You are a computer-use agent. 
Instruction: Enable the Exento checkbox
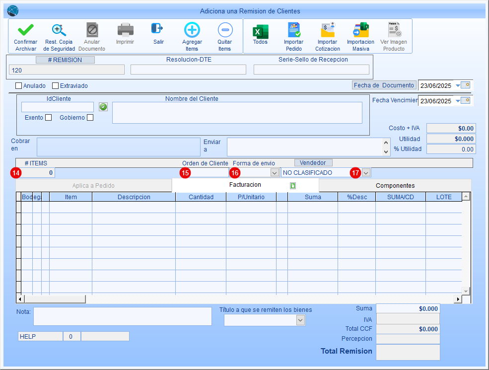[48, 118]
